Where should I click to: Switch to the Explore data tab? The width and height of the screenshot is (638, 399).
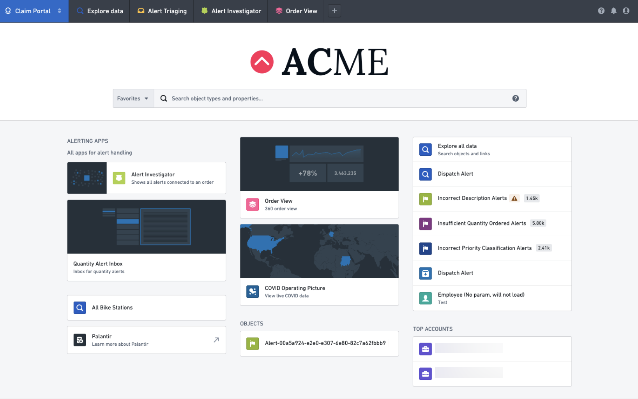tap(100, 11)
